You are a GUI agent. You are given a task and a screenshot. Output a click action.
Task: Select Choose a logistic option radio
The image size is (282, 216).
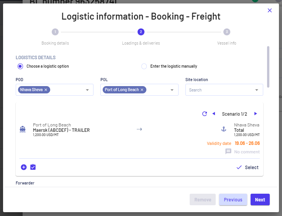(20, 66)
